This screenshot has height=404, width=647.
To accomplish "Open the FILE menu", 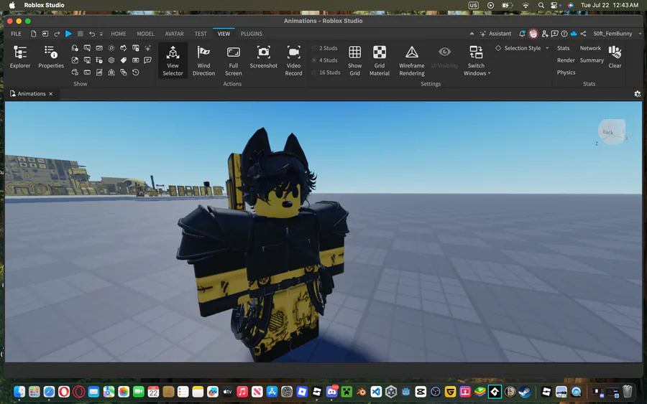I will click(16, 34).
